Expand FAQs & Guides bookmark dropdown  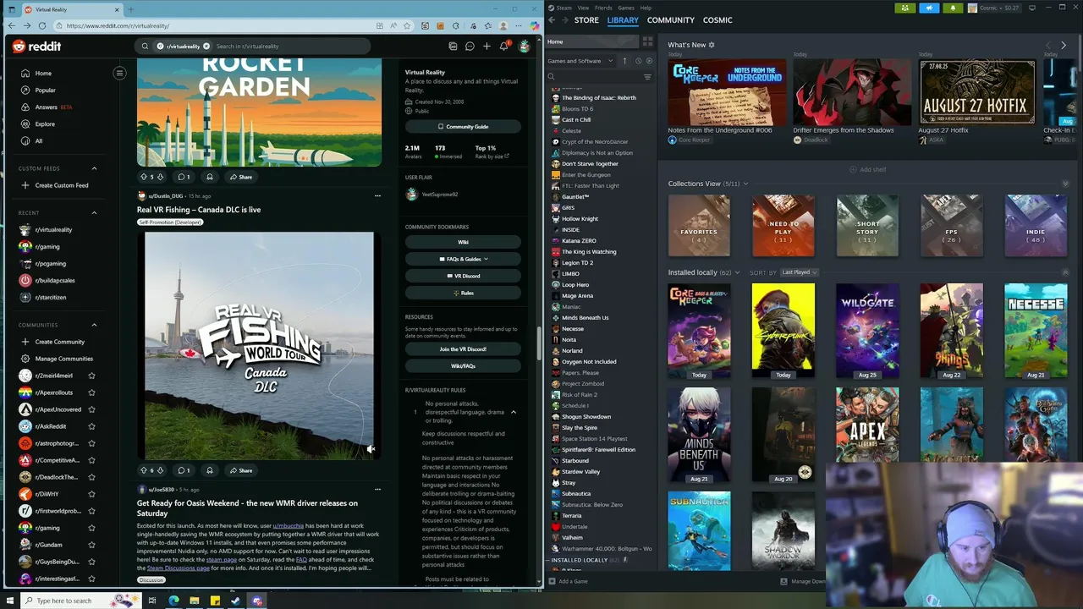pos(463,259)
